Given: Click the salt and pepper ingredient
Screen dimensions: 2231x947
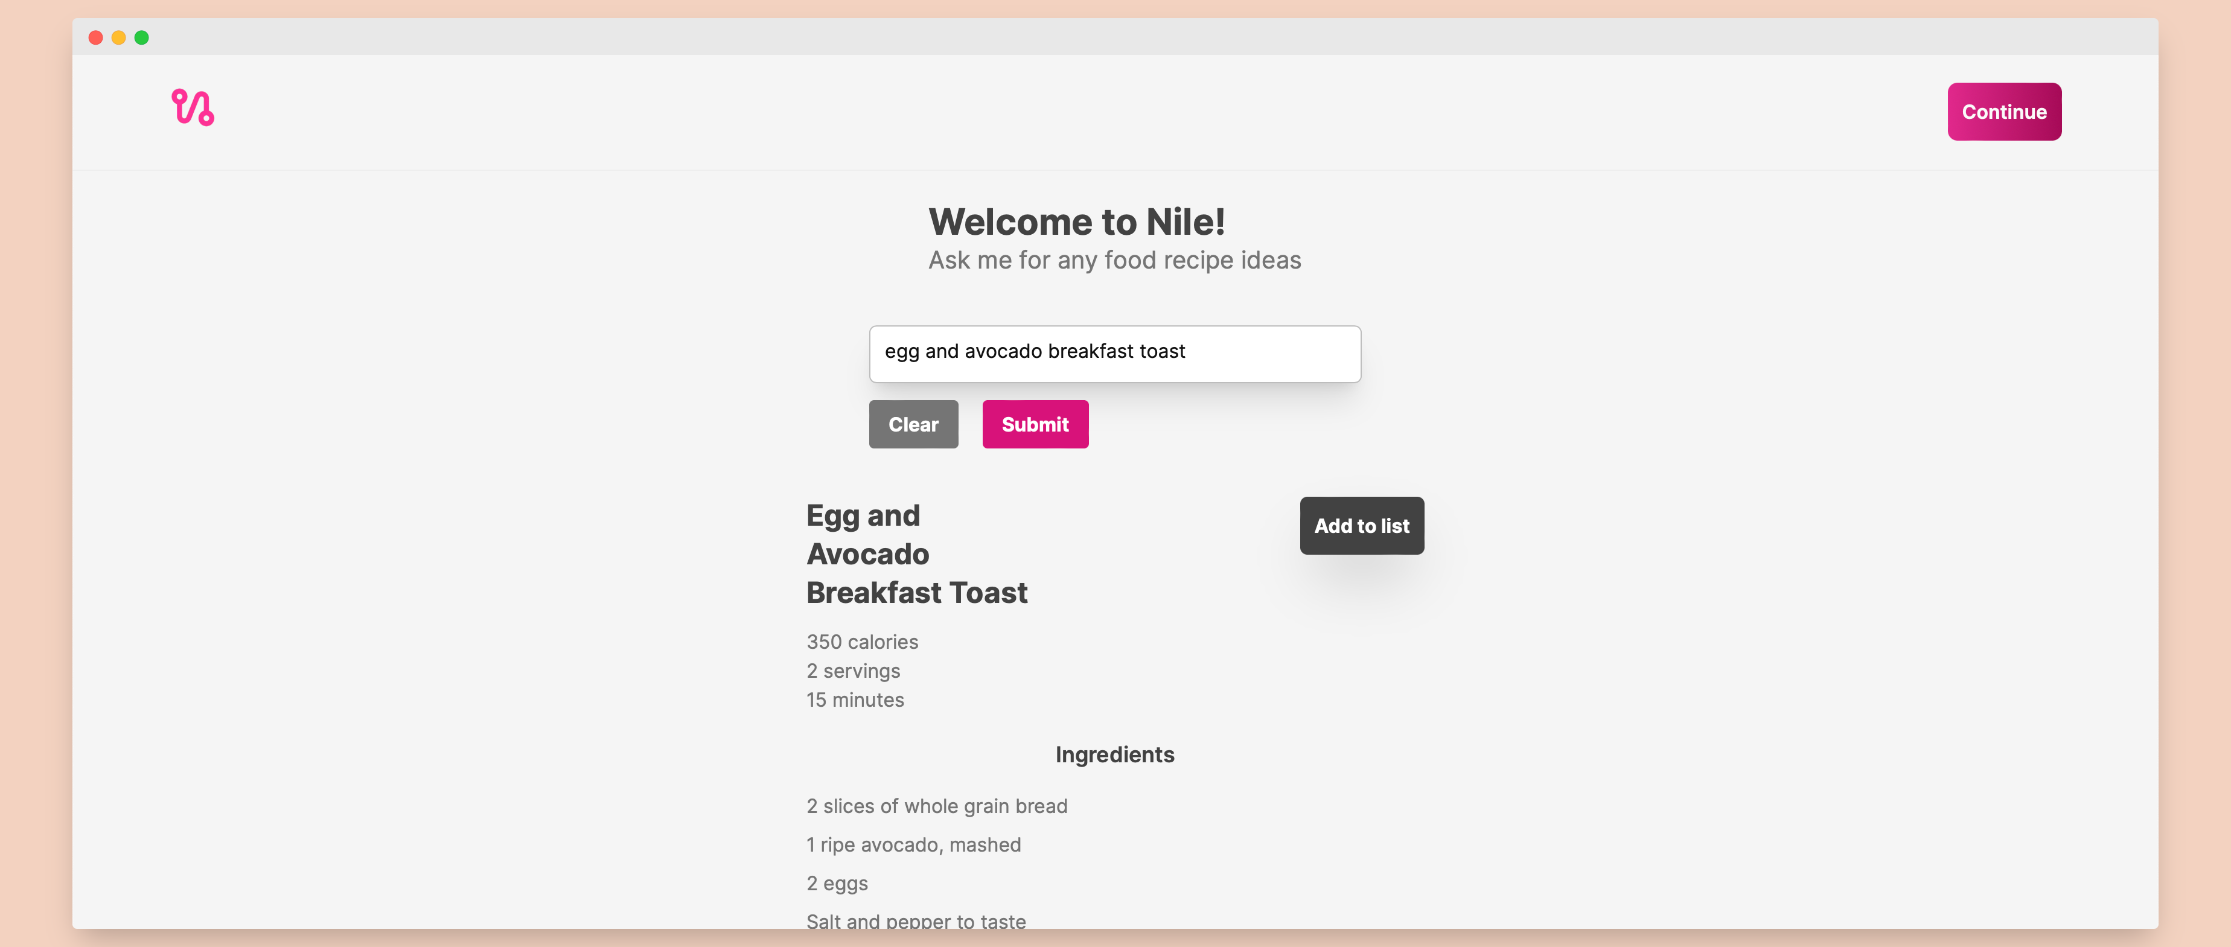Looking at the screenshot, I should click(x=916, y=920).
